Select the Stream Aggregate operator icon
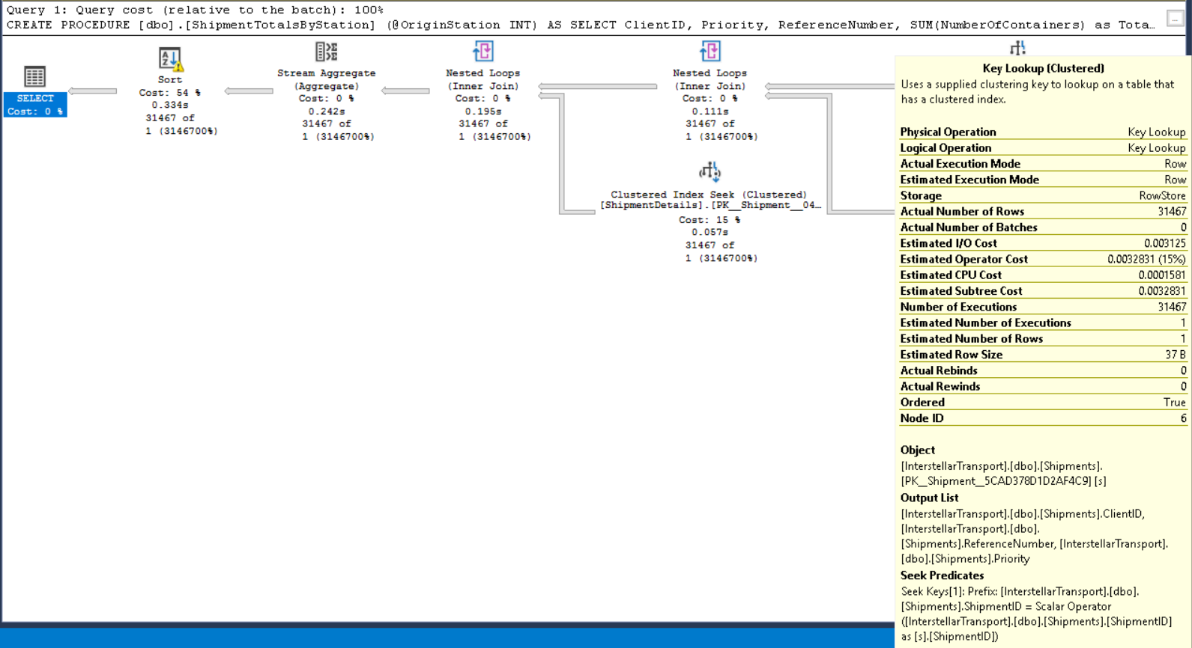The width and height of the screenshot is (1192, 648). click(x=326, y=52)
